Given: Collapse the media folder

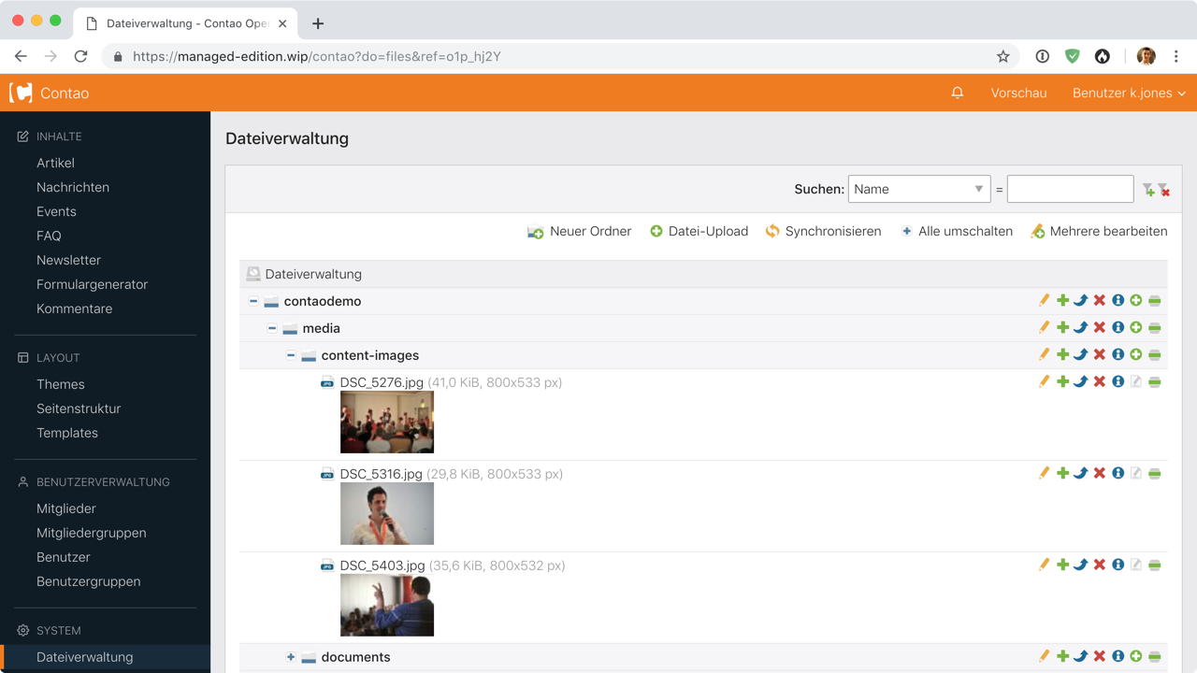Looking at the screenshot, I should click(x=272, y=328).
